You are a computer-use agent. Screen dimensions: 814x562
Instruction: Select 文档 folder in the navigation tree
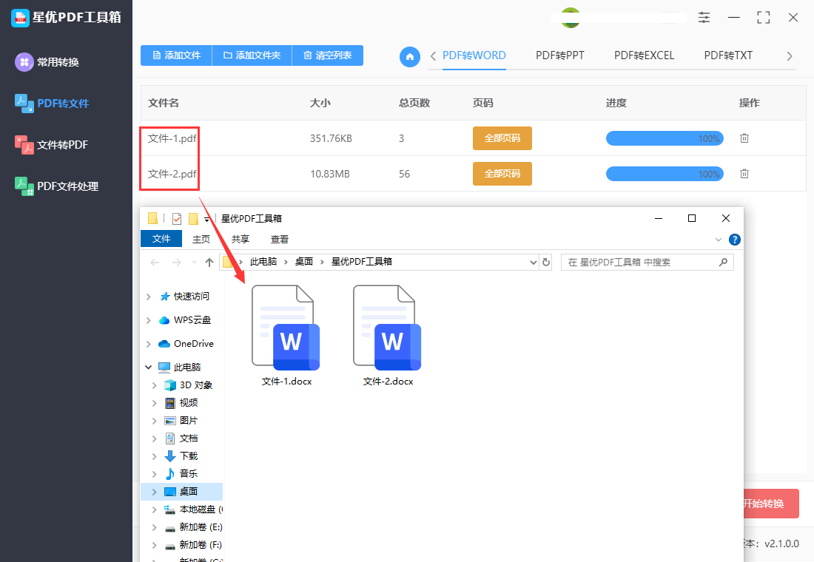[181, 438]
